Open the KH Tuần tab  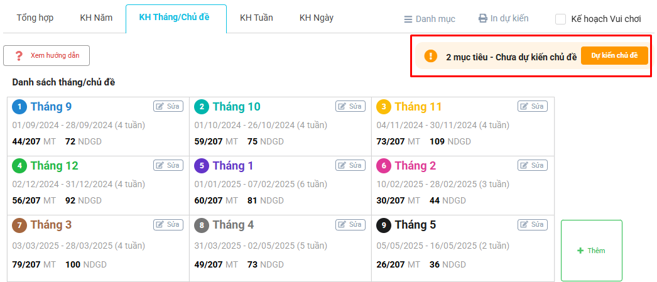(256, 18)
